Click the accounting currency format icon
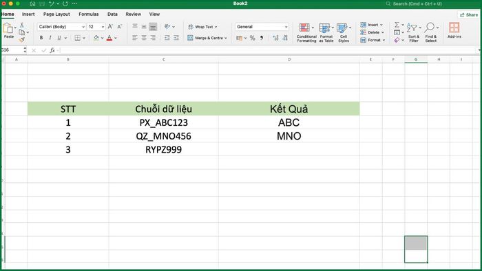Screen dimensions: 482x271 click(239, 38)
